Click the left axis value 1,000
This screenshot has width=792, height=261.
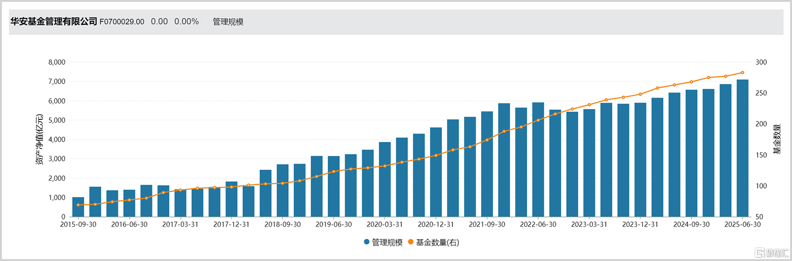coord(57,198)
